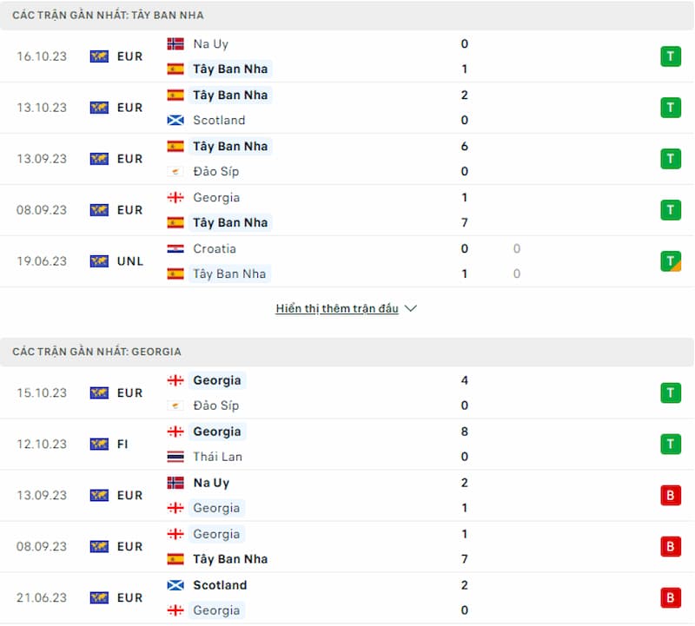Click the Norway flag in the 16.10.23 match
This screenshot has width=695, height=626.
pos(175,44)
